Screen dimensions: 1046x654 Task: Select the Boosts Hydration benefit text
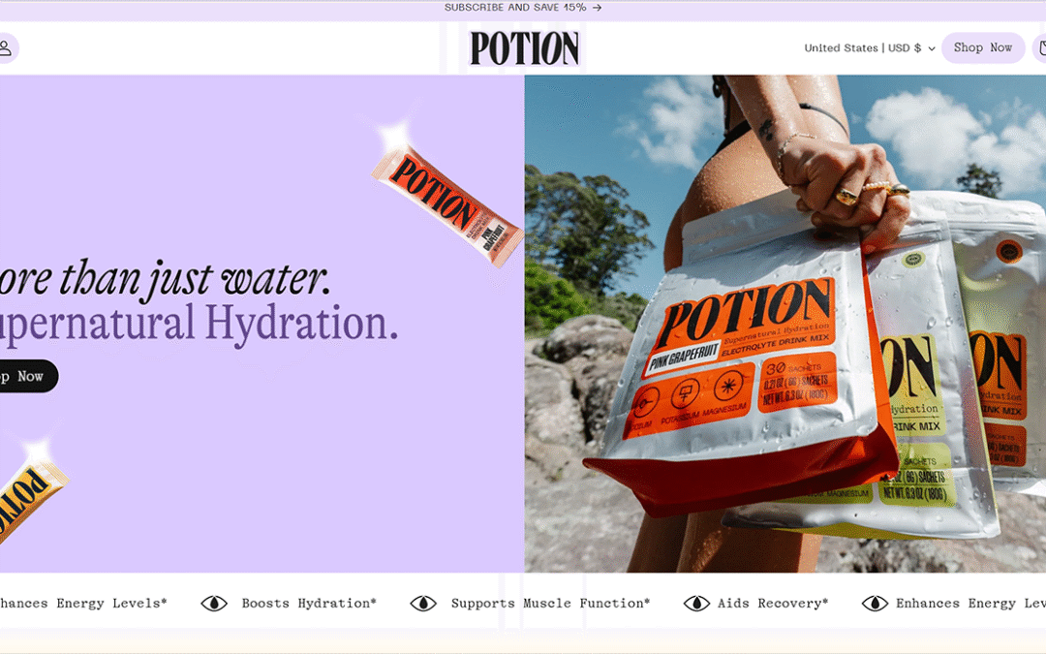(309, 604)
